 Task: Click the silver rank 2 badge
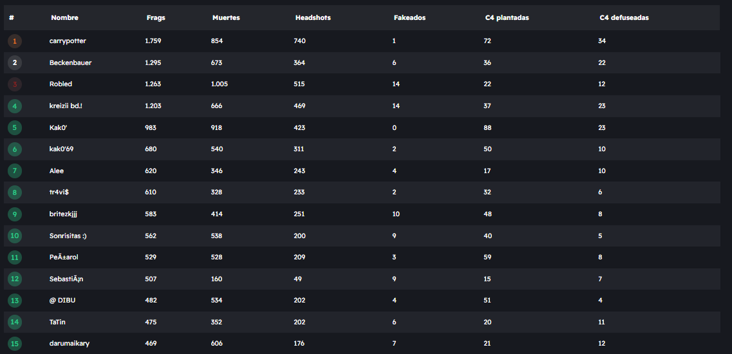coord(15,63)
